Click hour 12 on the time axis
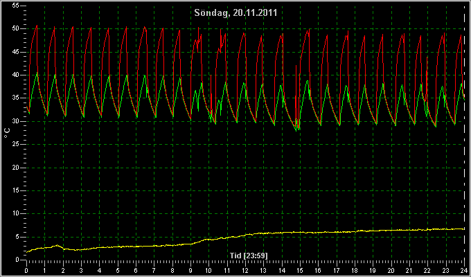The image size is (471, 277). (245, 270)
